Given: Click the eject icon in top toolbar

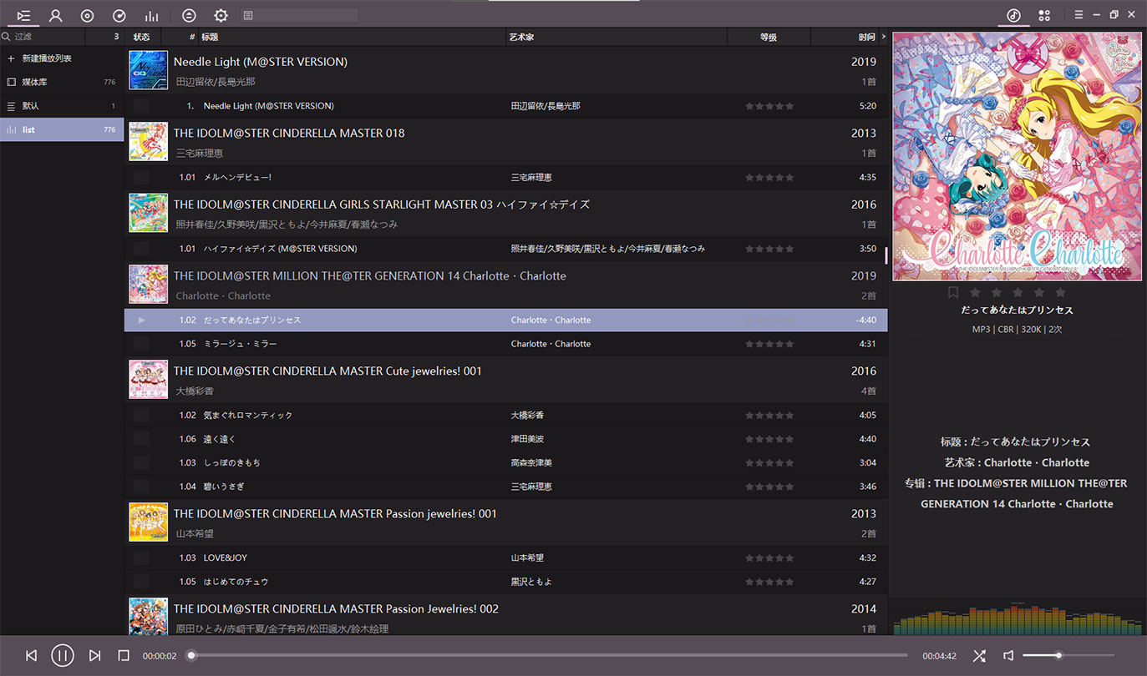Looking at the screenshot, I should click(x=189, y=15).
